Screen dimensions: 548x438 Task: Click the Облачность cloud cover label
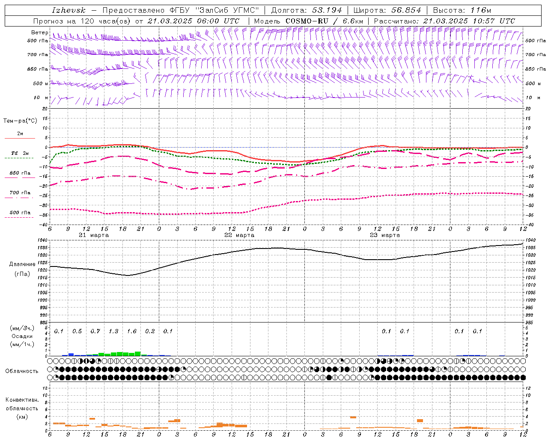pos(22,371)
